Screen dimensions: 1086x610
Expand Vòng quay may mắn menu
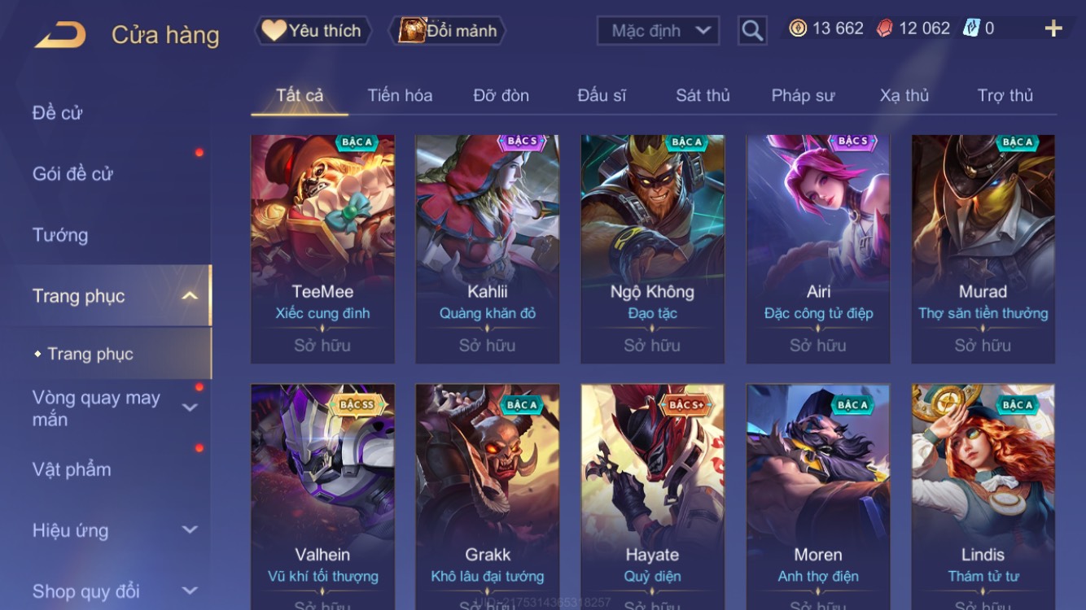click(x=189, y=407)
